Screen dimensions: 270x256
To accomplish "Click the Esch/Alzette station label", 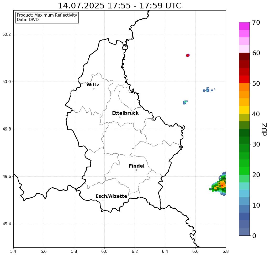I will (x=111, y=196).
